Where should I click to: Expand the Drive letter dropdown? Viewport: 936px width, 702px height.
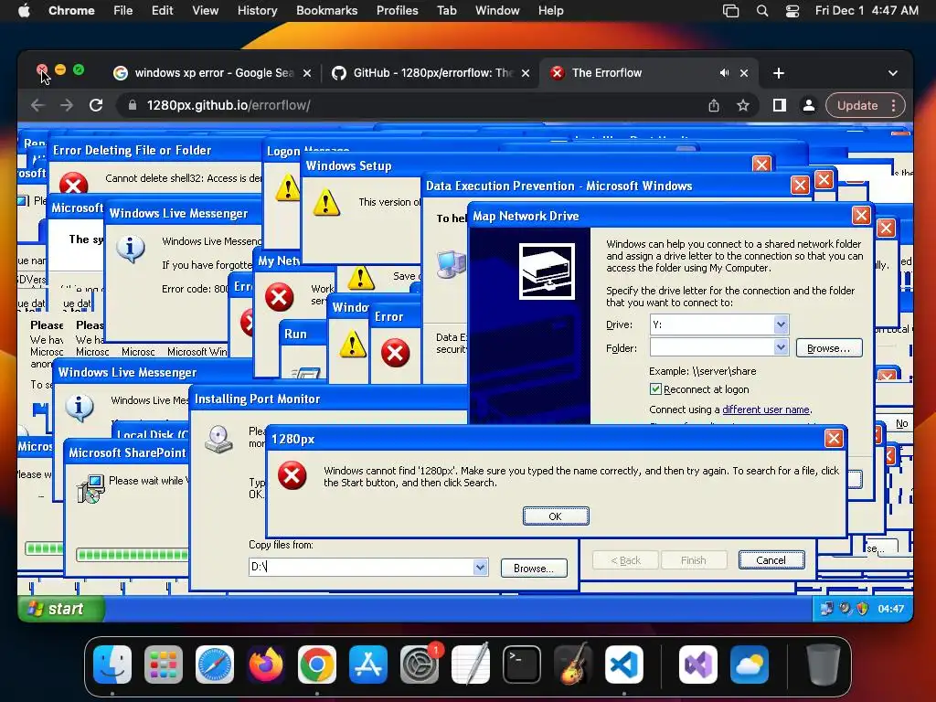click(x=781, y=324)
